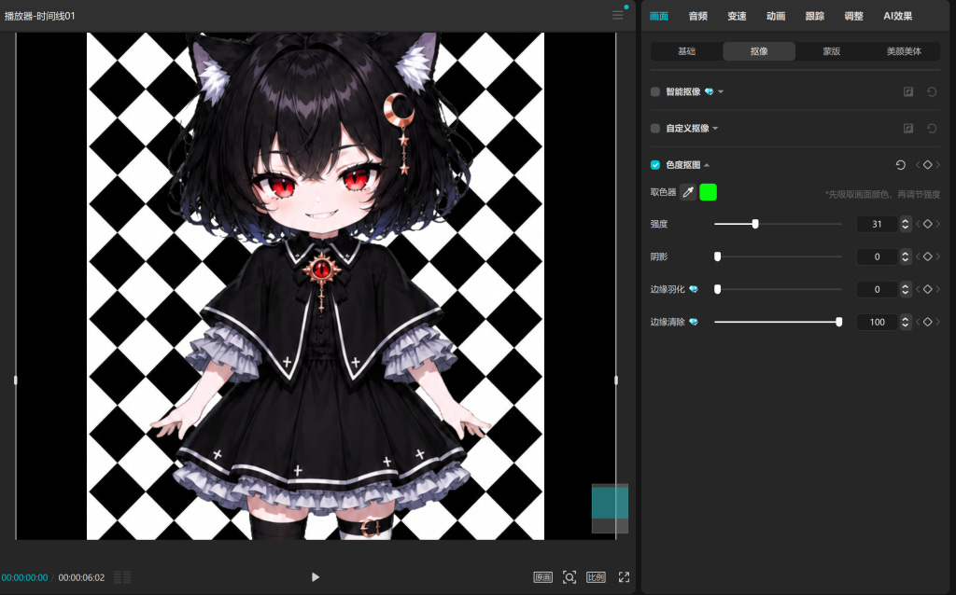Screen dimensions: 956x595
Task: Collapse the 色度抠图 section arrow
Action: [x=707, y=165]
